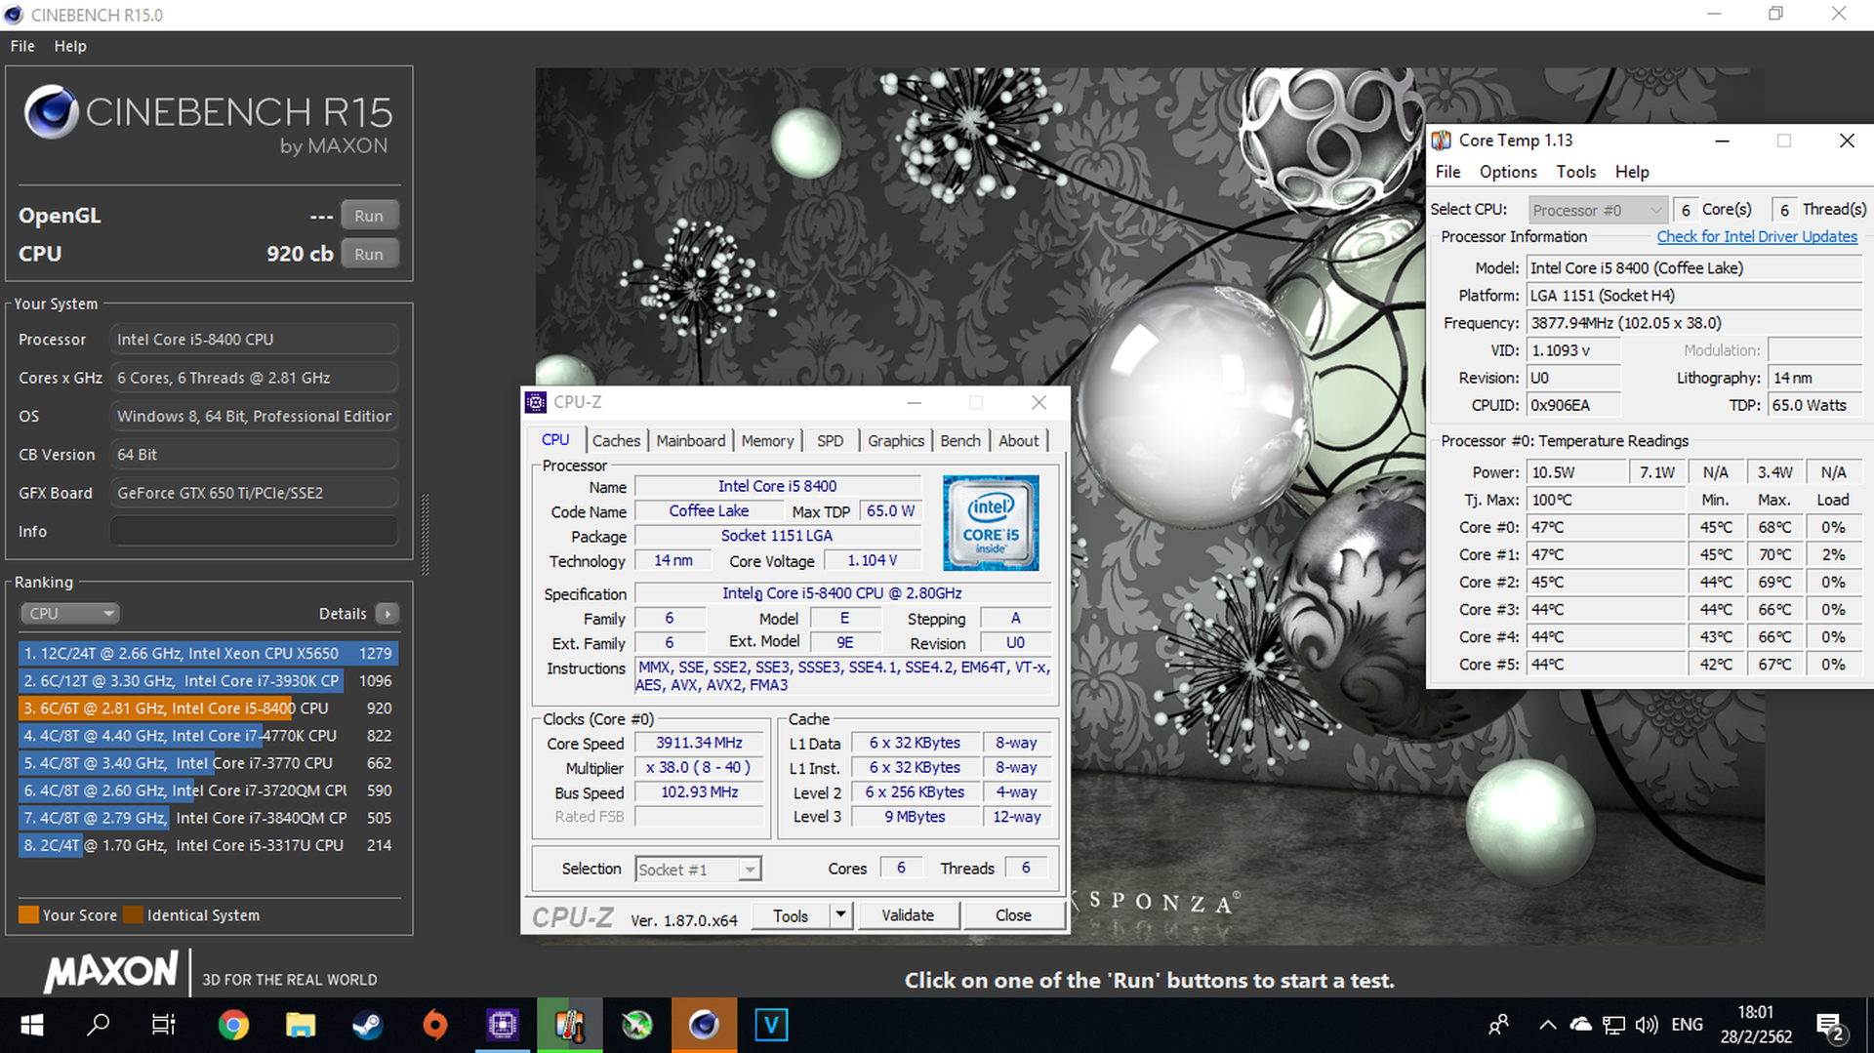Click the ENG language indicator
This screenshot has height=1053, width=1874.
1687,1025
